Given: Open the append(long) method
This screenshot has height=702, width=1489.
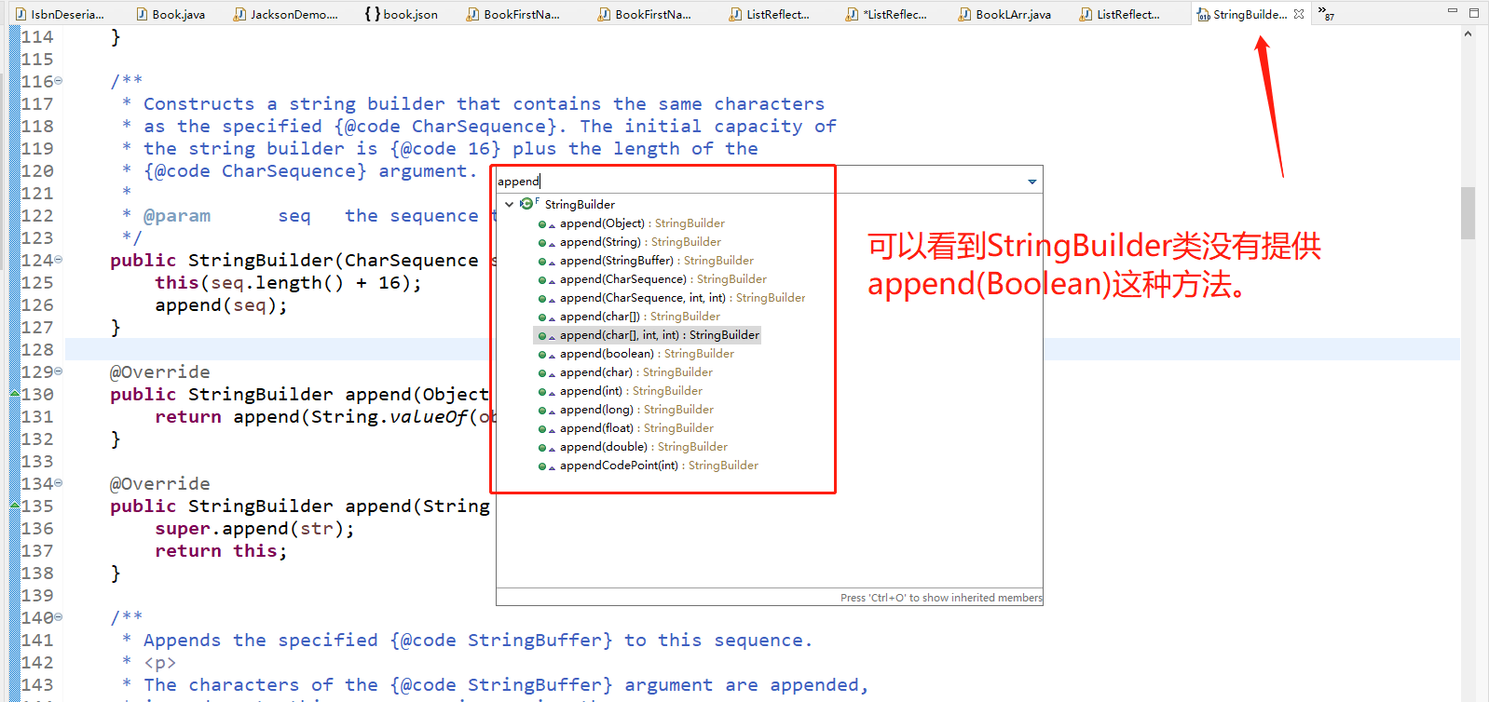Looking at the screenshot, I should (x=636, y=410).
